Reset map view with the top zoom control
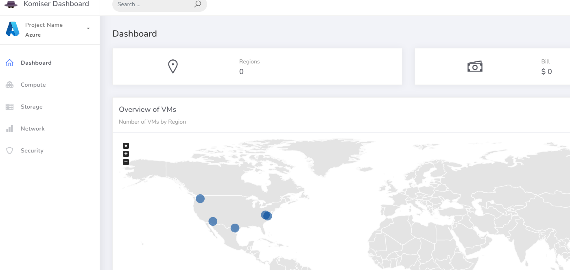The width and height of the screenshot is (570, 270). (126, 146)
